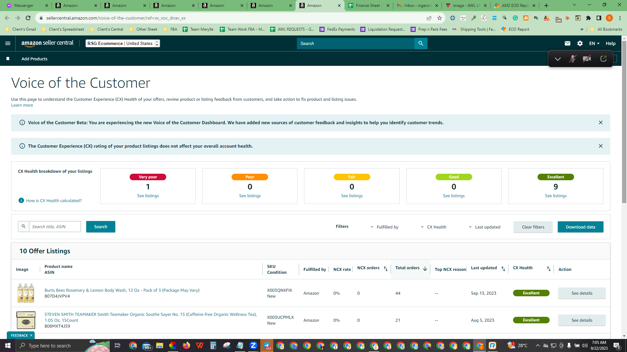627x352 pixels.
Task: Switch to the Messenger tab
Action: [x=27, y=6]
